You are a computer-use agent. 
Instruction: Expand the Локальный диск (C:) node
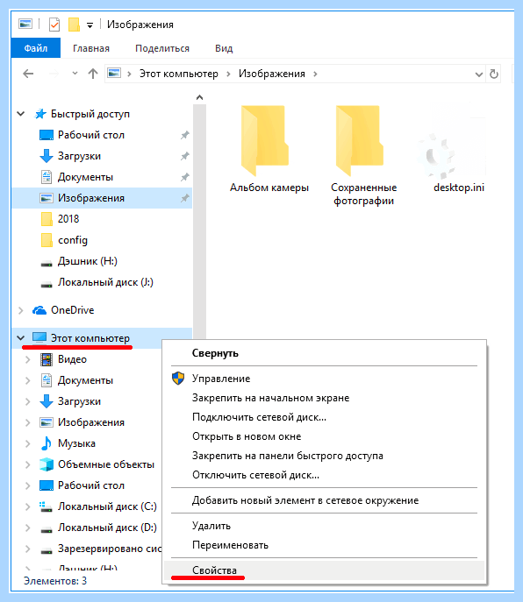(x=28, y=506)
